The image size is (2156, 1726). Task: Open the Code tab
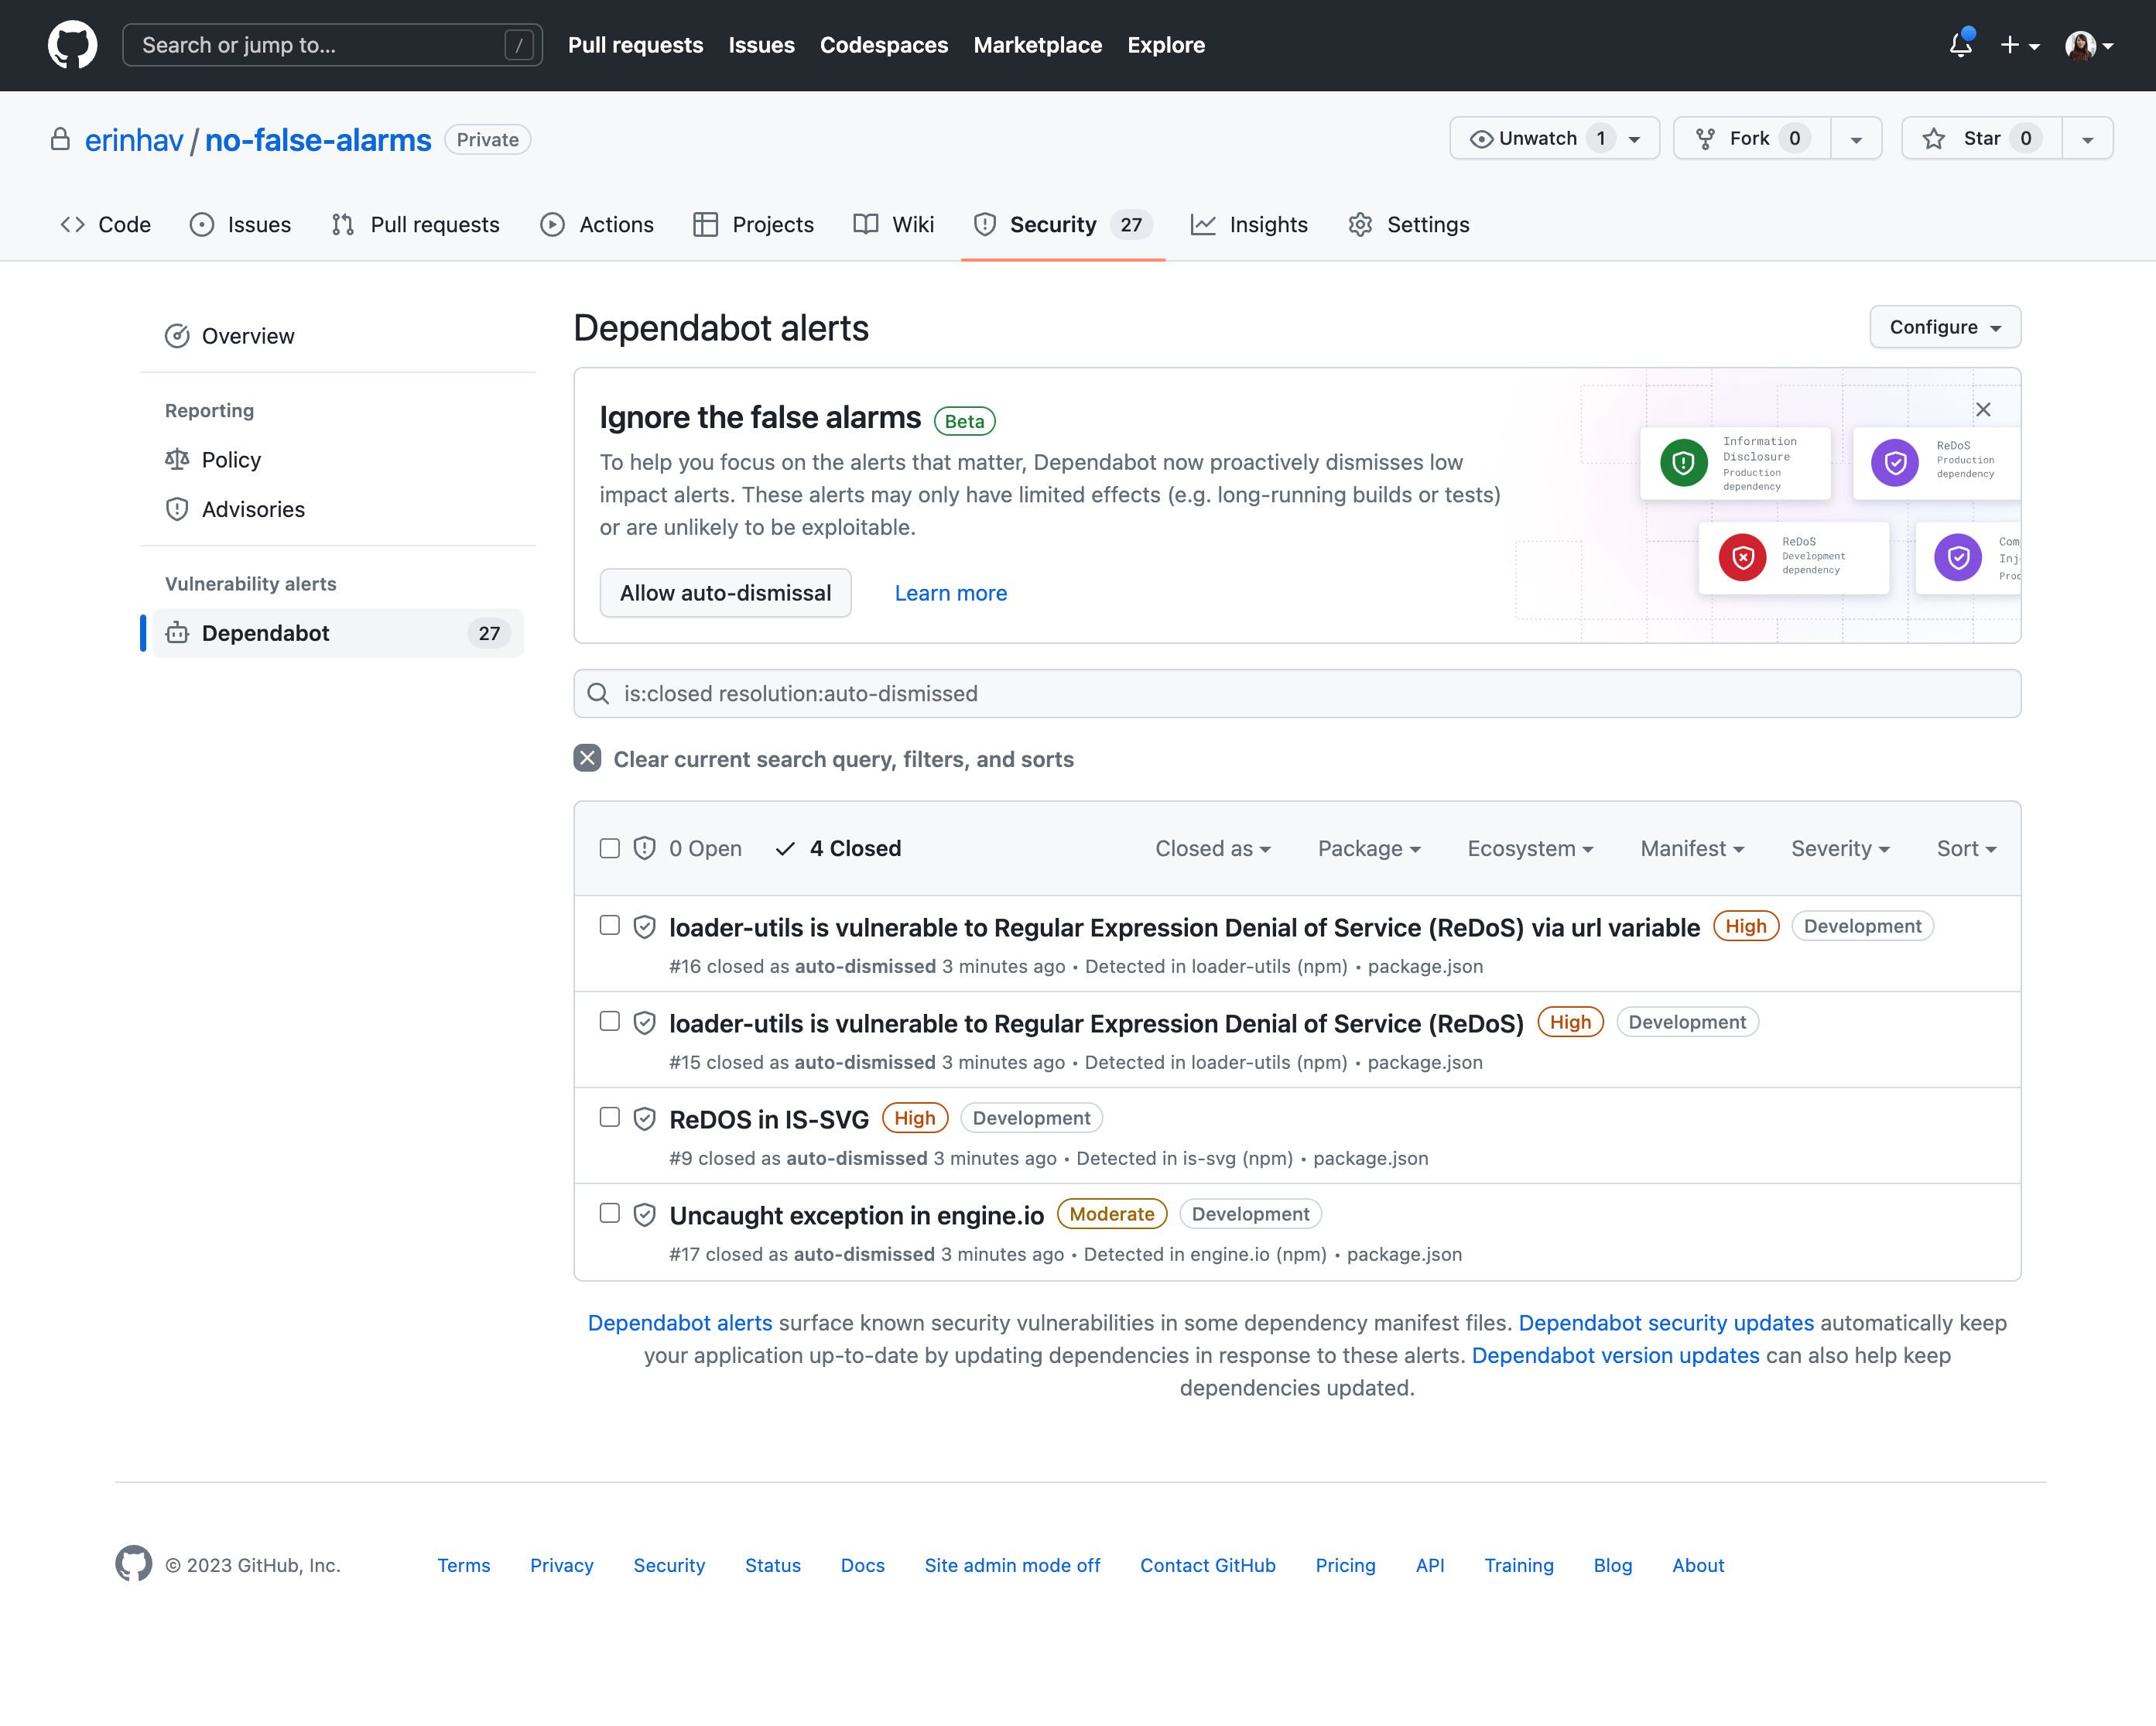[105, 224]
